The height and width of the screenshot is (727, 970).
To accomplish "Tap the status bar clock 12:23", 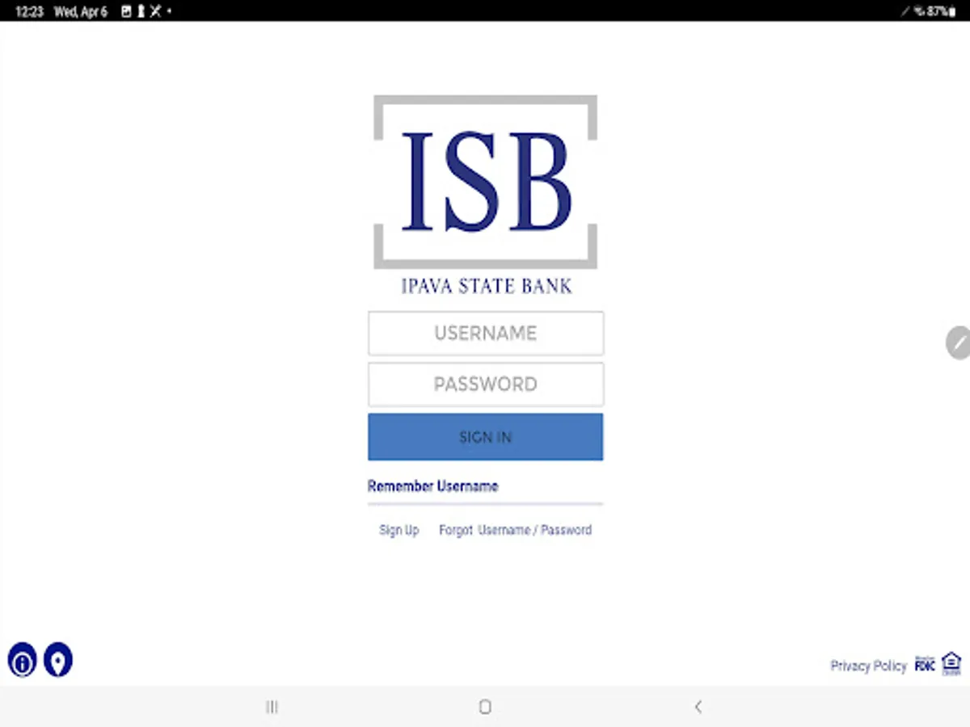I will click(x=30, y=11).
